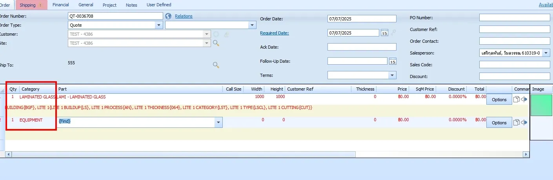This screenshot has height=180, width=553.
Task: Click flip icon in Equipment row
Action: pyautogui.click(x=524, y=122)
